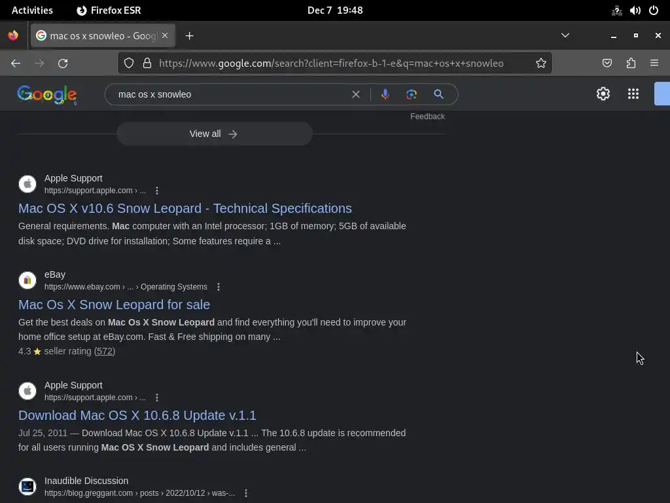This screenshot has height=503, width=670.
Task: Click inside the Google search field
Action: pyautogui.click(x=231, y=94)
